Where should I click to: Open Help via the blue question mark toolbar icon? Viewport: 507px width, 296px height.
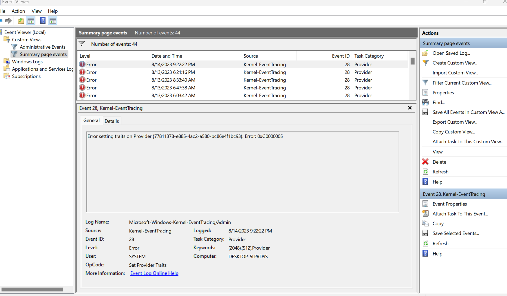tap(43, 20)
